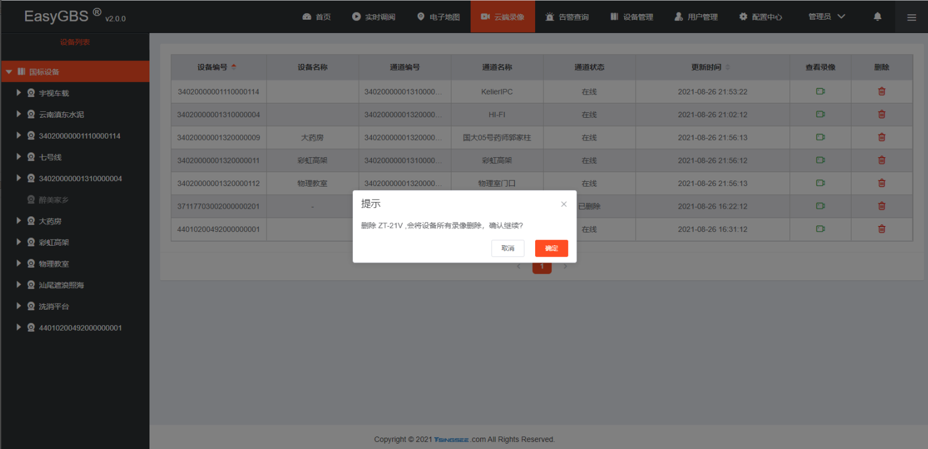Viewport: 928px width, 449px height.
Task: Expand the 彩虹高架 tree node
Action: point(19,242)
